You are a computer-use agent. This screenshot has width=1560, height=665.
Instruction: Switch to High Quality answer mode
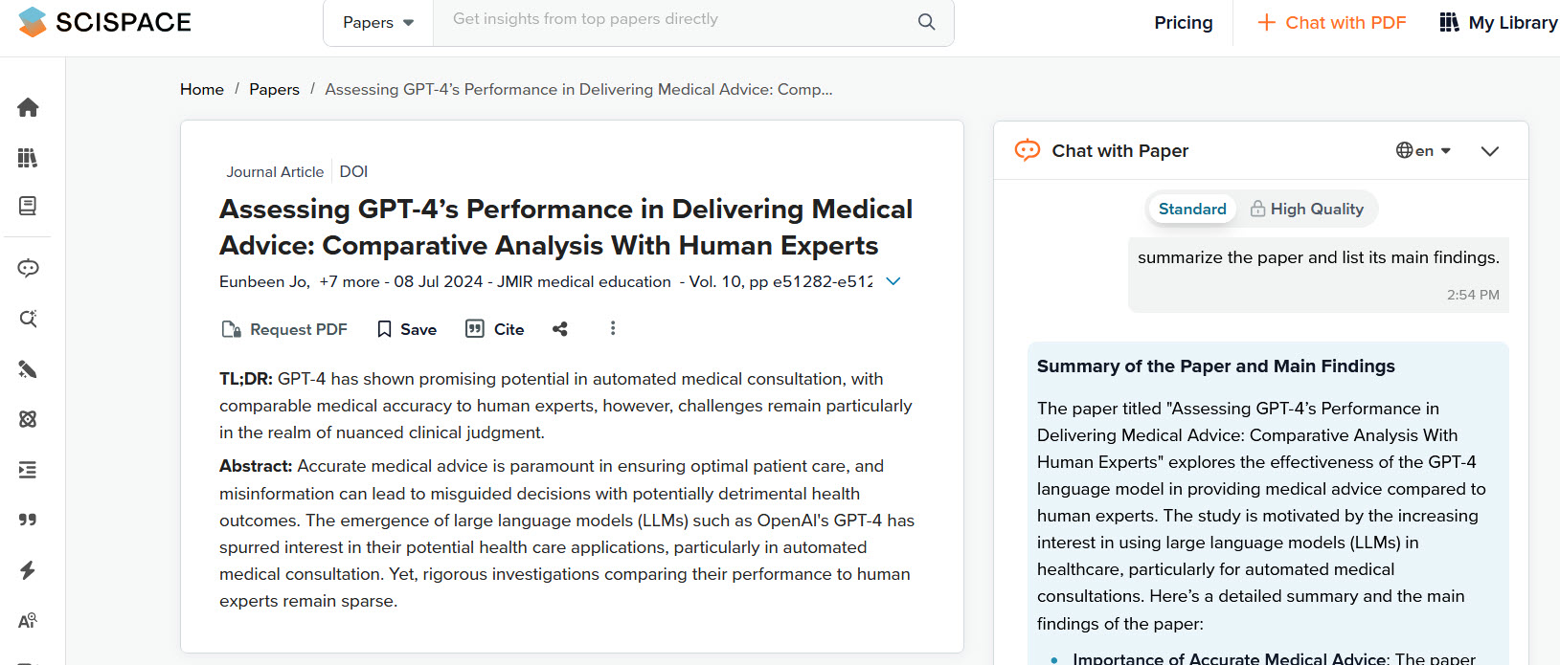1306,209
